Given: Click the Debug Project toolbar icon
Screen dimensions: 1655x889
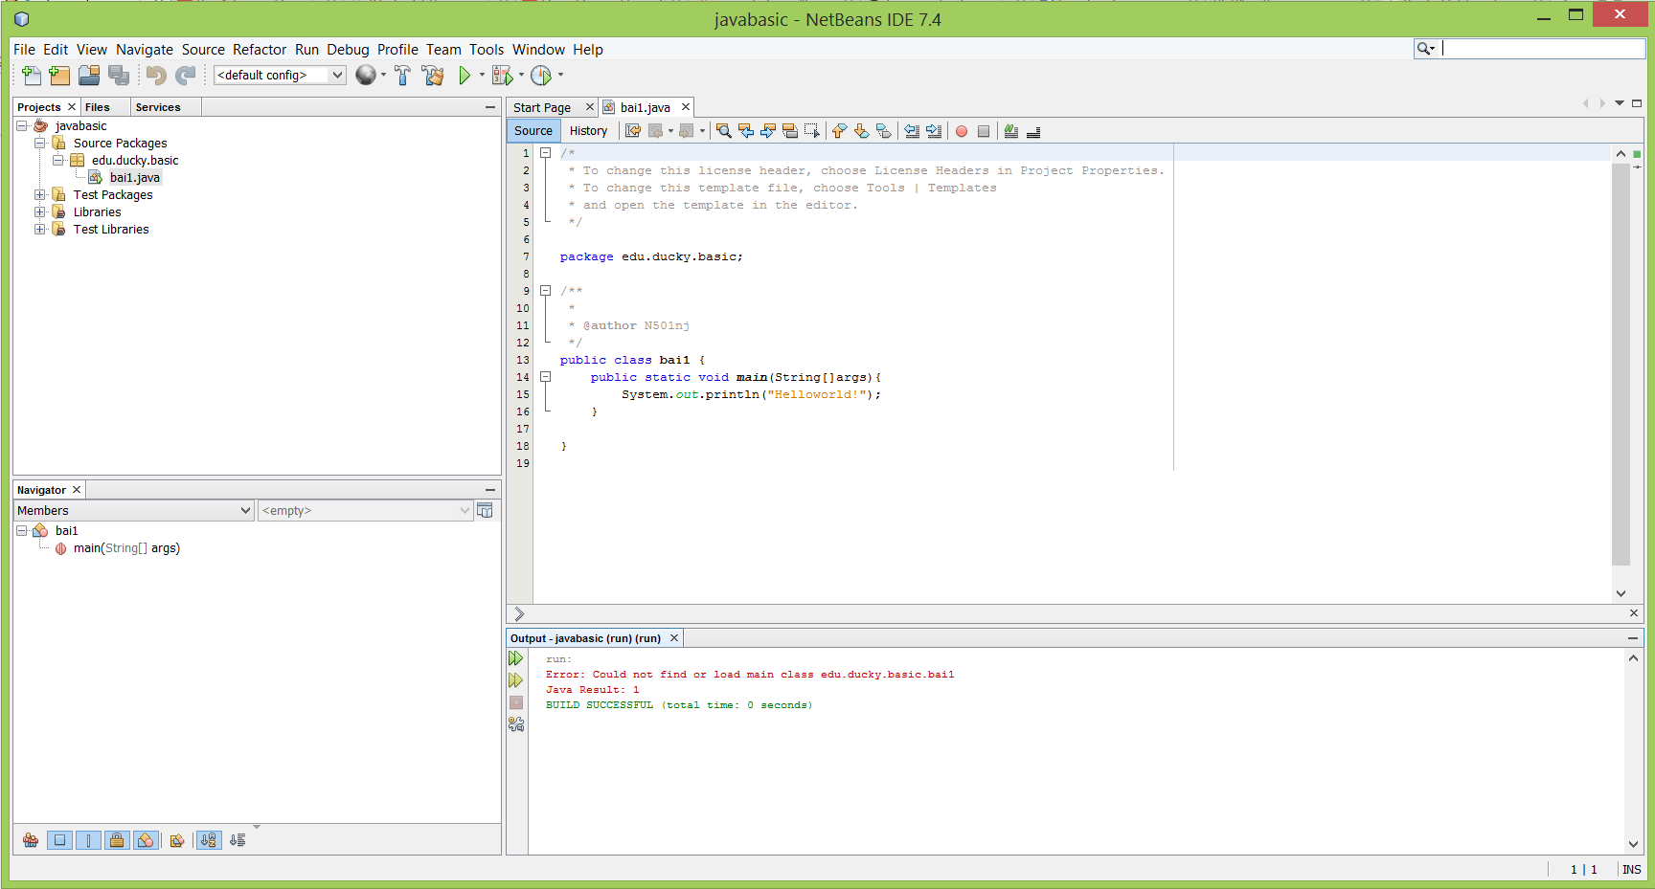Looking at the screenshot, I should coord(502,75).
